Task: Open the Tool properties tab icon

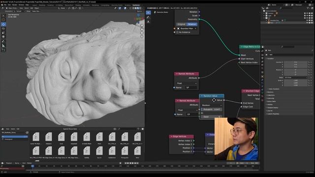Action: click(x=262, y=51)
